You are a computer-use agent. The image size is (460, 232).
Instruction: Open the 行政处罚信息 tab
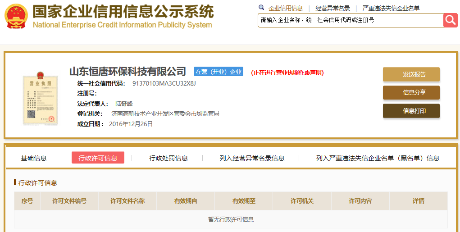(x=169, y=158)
